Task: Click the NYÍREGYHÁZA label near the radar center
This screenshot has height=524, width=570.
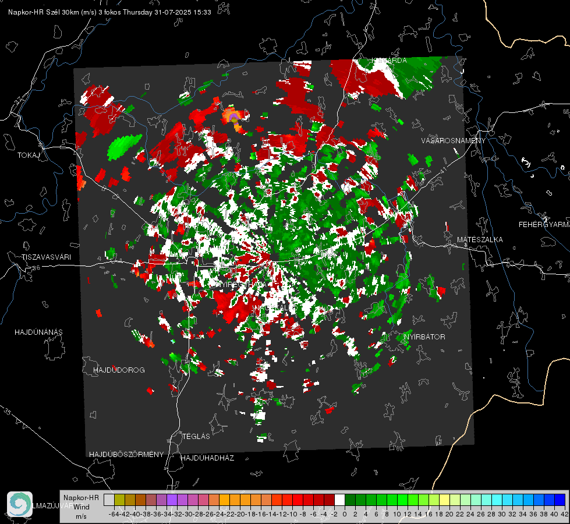Action: pyautogui.click(x=242, y=284)
